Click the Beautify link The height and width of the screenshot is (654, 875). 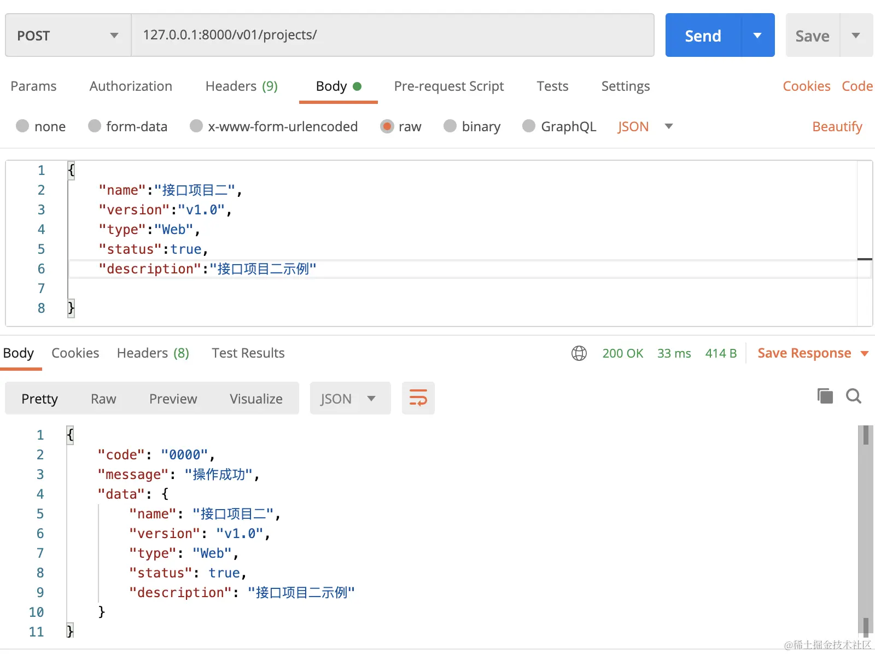837,126
